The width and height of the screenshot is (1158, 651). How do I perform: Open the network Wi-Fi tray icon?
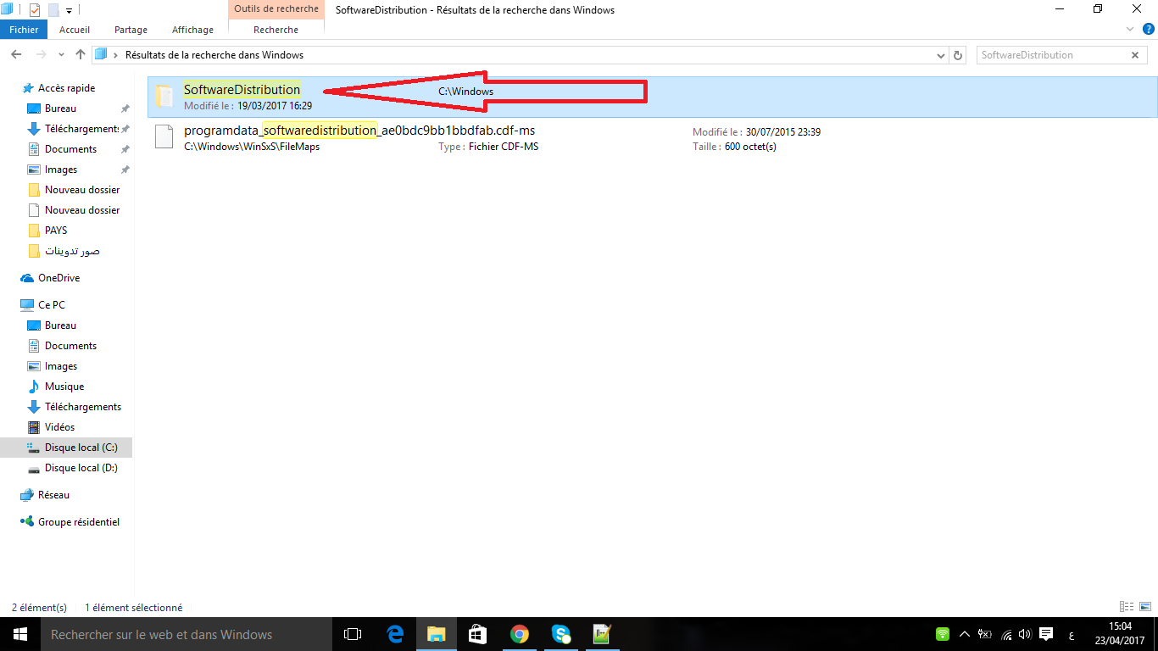[x=1006, y=634]
